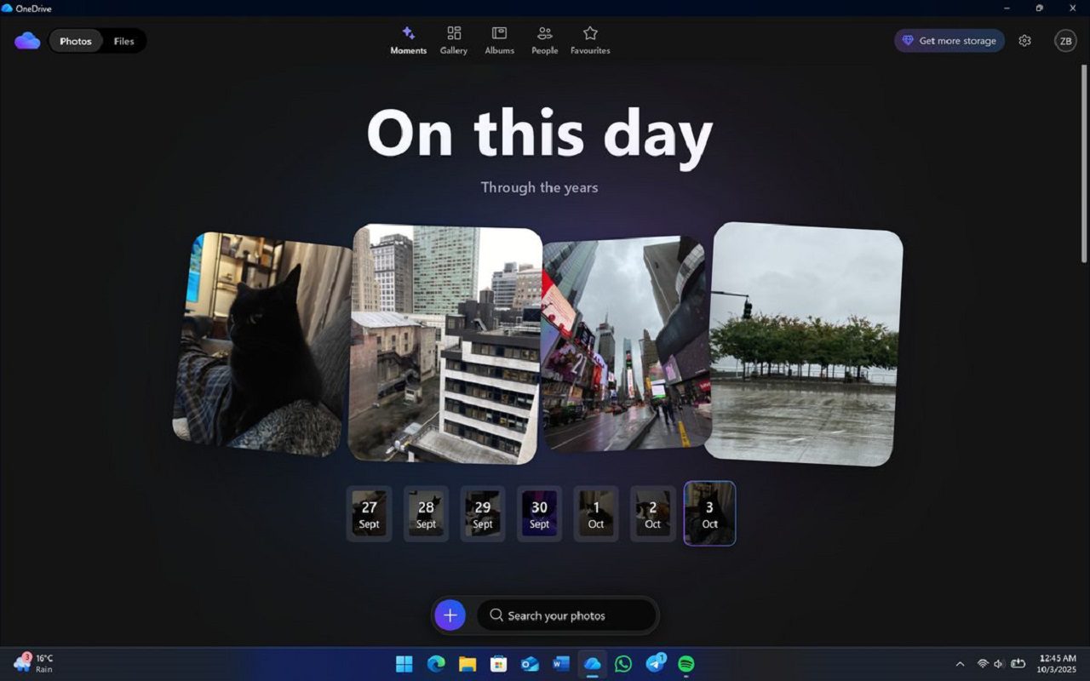Select the Moments tab
1090x681 pixels.
pos(409,40)
